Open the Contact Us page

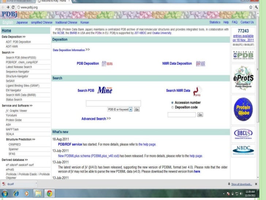click(247, 22)
